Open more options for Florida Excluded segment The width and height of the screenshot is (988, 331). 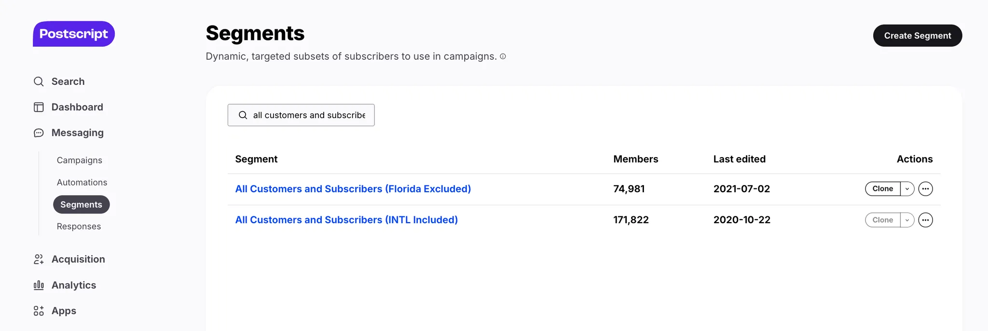[925, 189]
